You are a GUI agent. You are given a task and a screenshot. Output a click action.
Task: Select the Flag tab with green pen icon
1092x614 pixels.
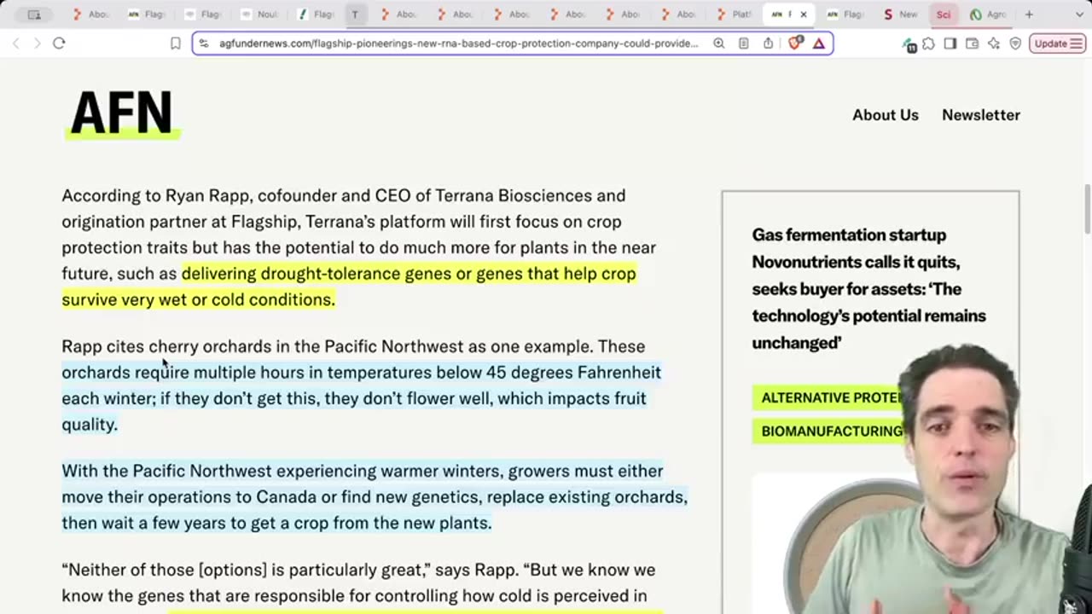pos(316,14)
